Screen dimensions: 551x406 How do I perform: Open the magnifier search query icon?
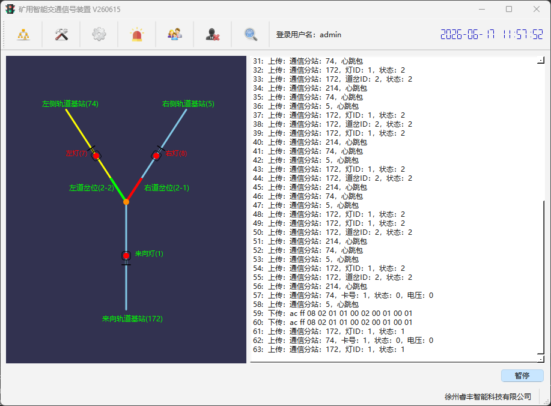click(251, 34)
